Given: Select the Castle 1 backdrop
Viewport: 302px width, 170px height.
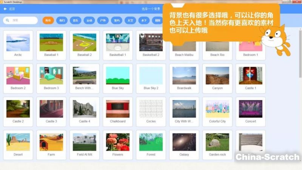Looking at the screenshot, I should pyautogui.click(x=250, y=78).
